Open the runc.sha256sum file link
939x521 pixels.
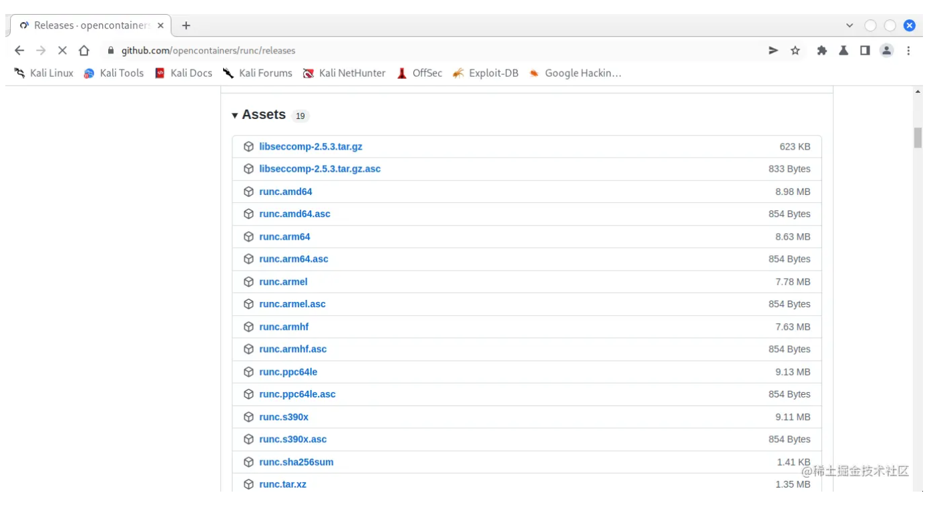pyautogui.click(x=296, y=462)
